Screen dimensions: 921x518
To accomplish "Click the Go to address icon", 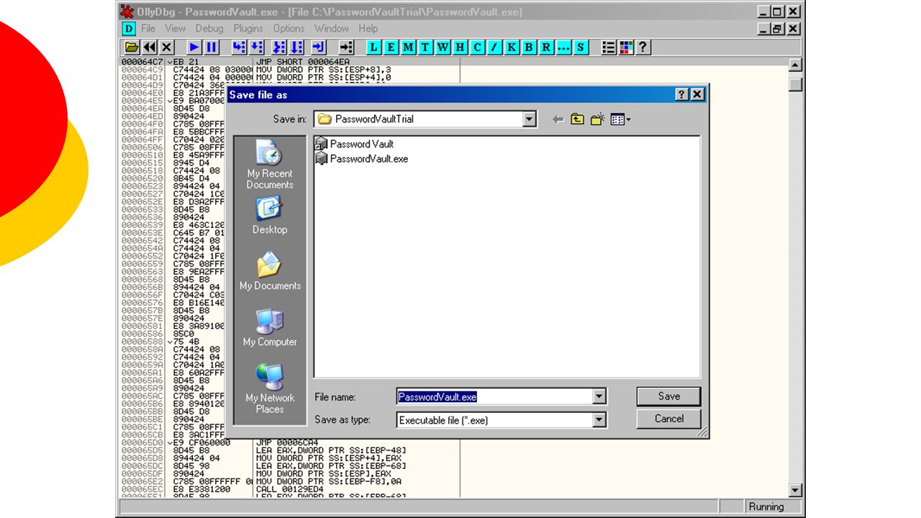I will pos(347,47).
